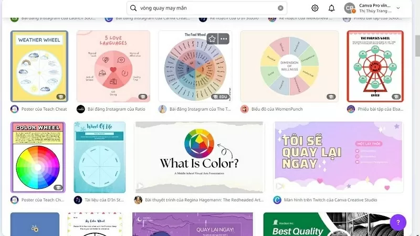This screenshot has height=236, width=420.
Task: Open the Weather Wheel poster template
Action: click(x=39, y=67)
